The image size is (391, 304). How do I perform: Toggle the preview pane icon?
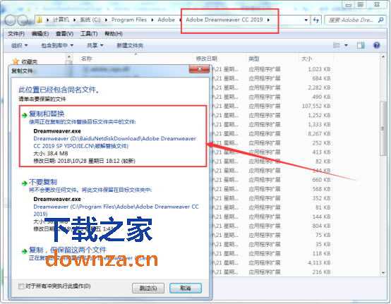tap(361, 45)
